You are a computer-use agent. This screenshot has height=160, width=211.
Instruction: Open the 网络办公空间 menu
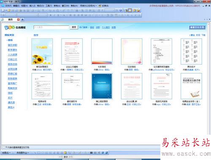pyautogui.click(x=88, y=5)
